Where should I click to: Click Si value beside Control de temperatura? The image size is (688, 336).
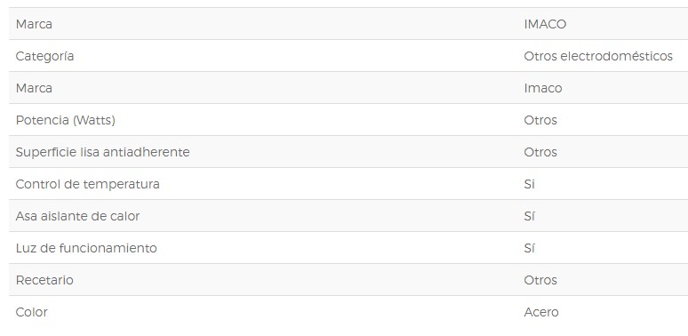529,184
